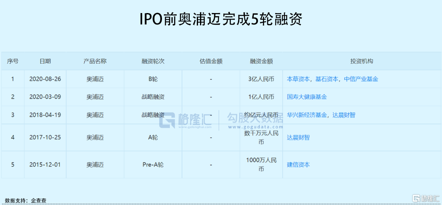The width and height of the screenshot is (442, 205).
Task: Select the 3亿人民币 amount cell
Action: (x=261, y=79)
